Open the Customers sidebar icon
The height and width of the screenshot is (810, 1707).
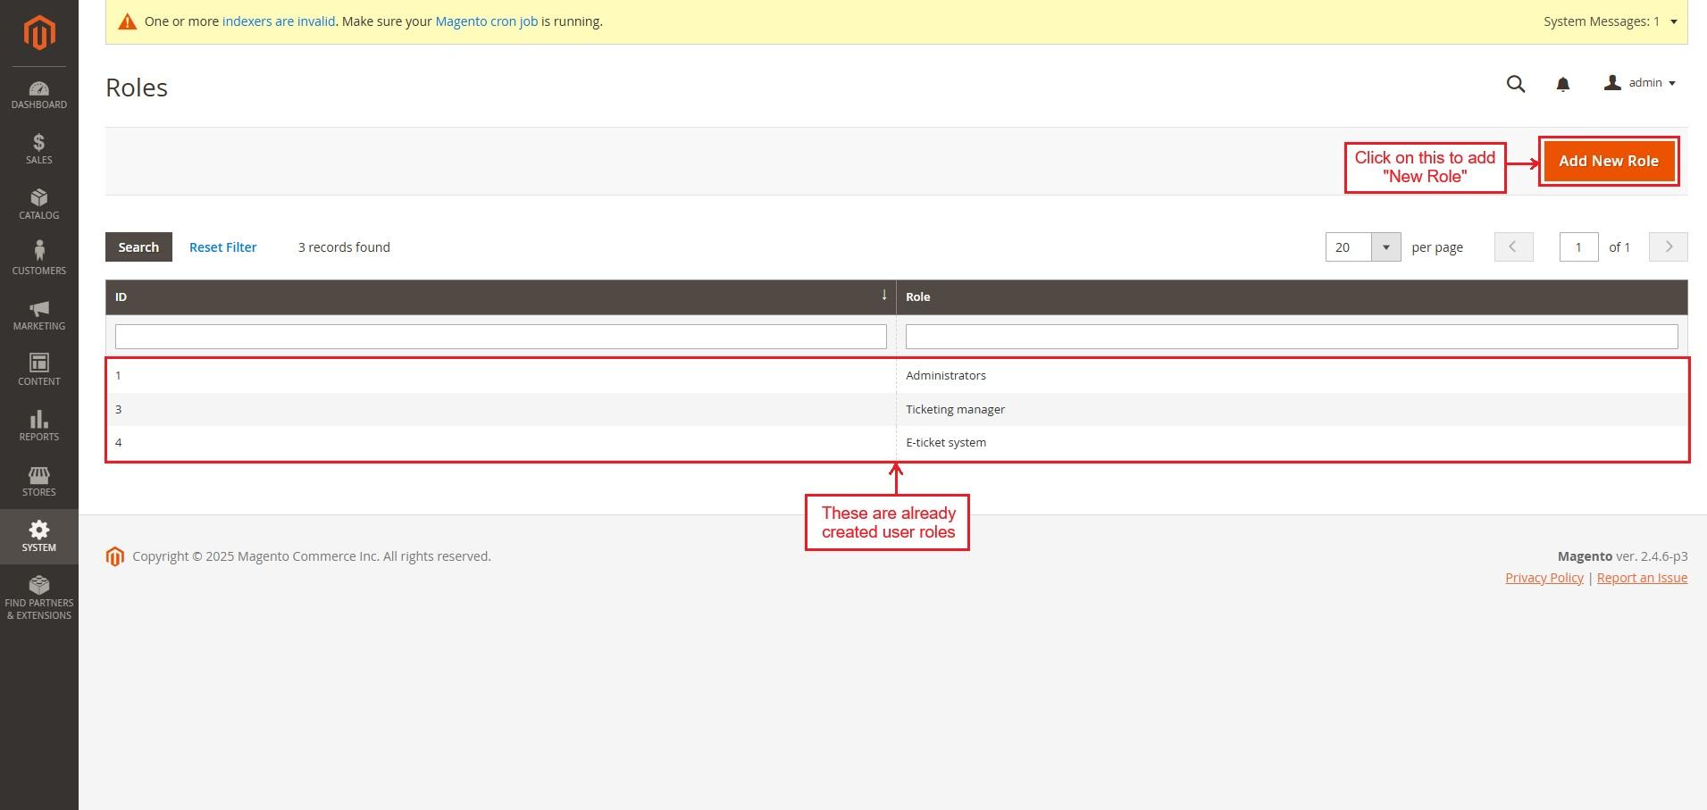point(38,259)
